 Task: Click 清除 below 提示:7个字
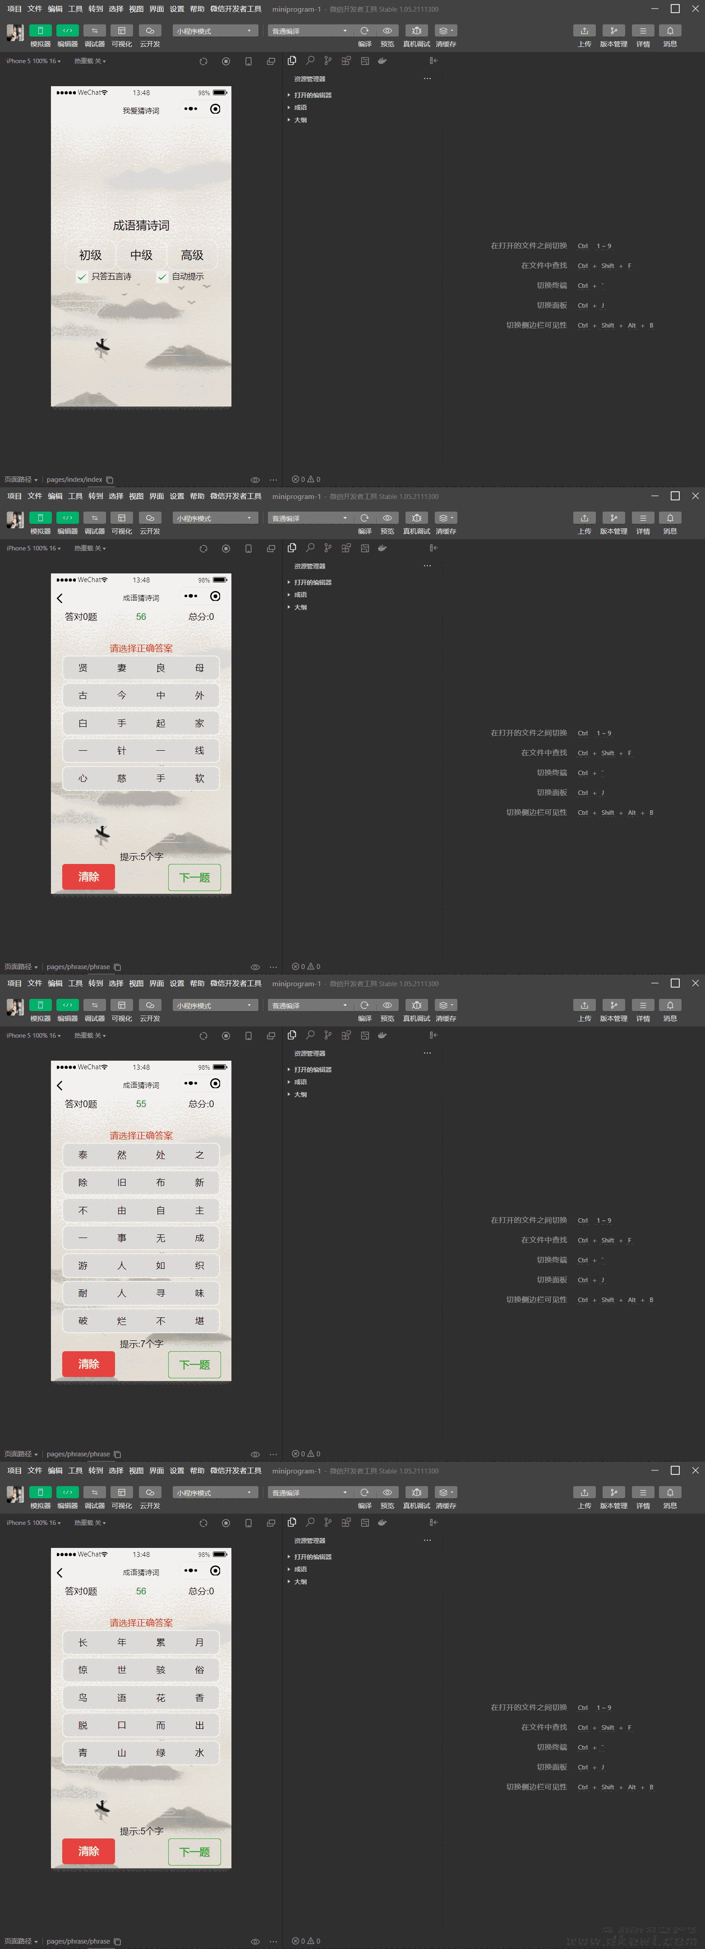click(x=88, y=1364)
